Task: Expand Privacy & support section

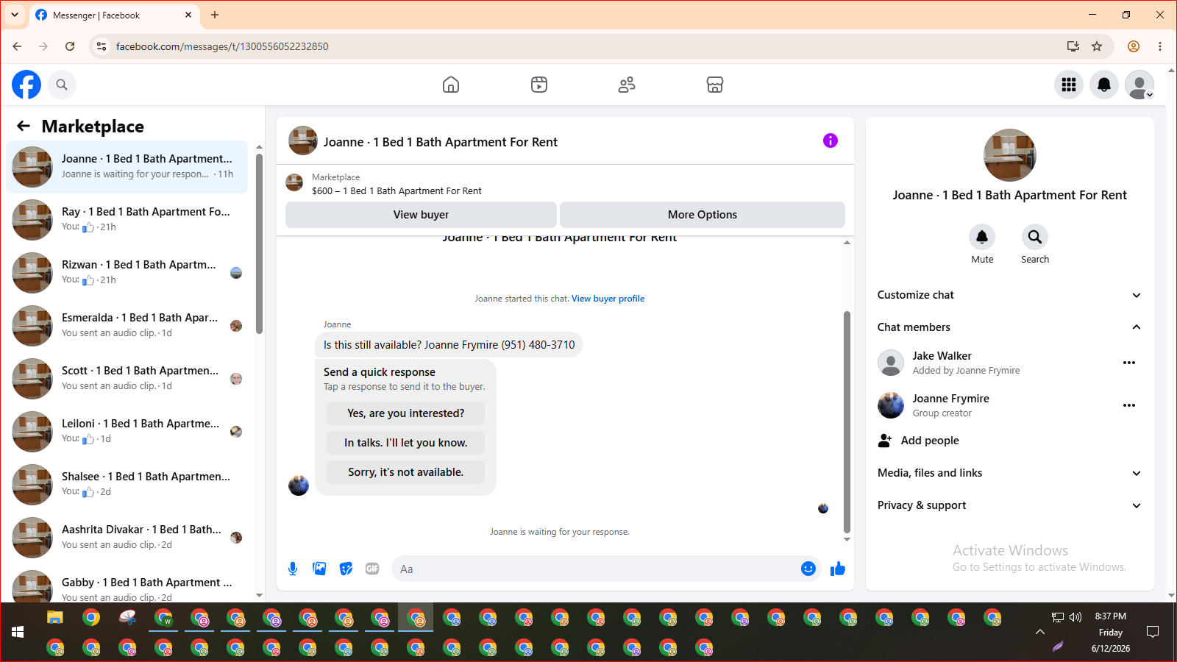Action: (x=1009, y=505)
